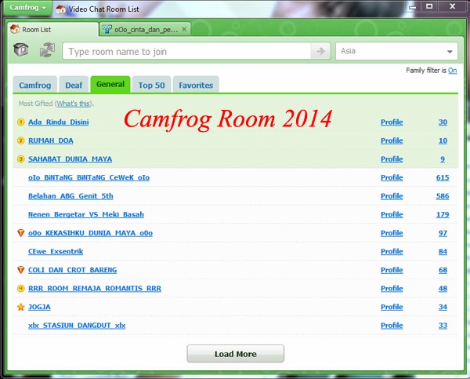Join the oOo_KEKASIHKU_DUNIA_MAYA_oOo room
Image resolution: width=470 pixels, height=379 pixels.
click(91, 233)
